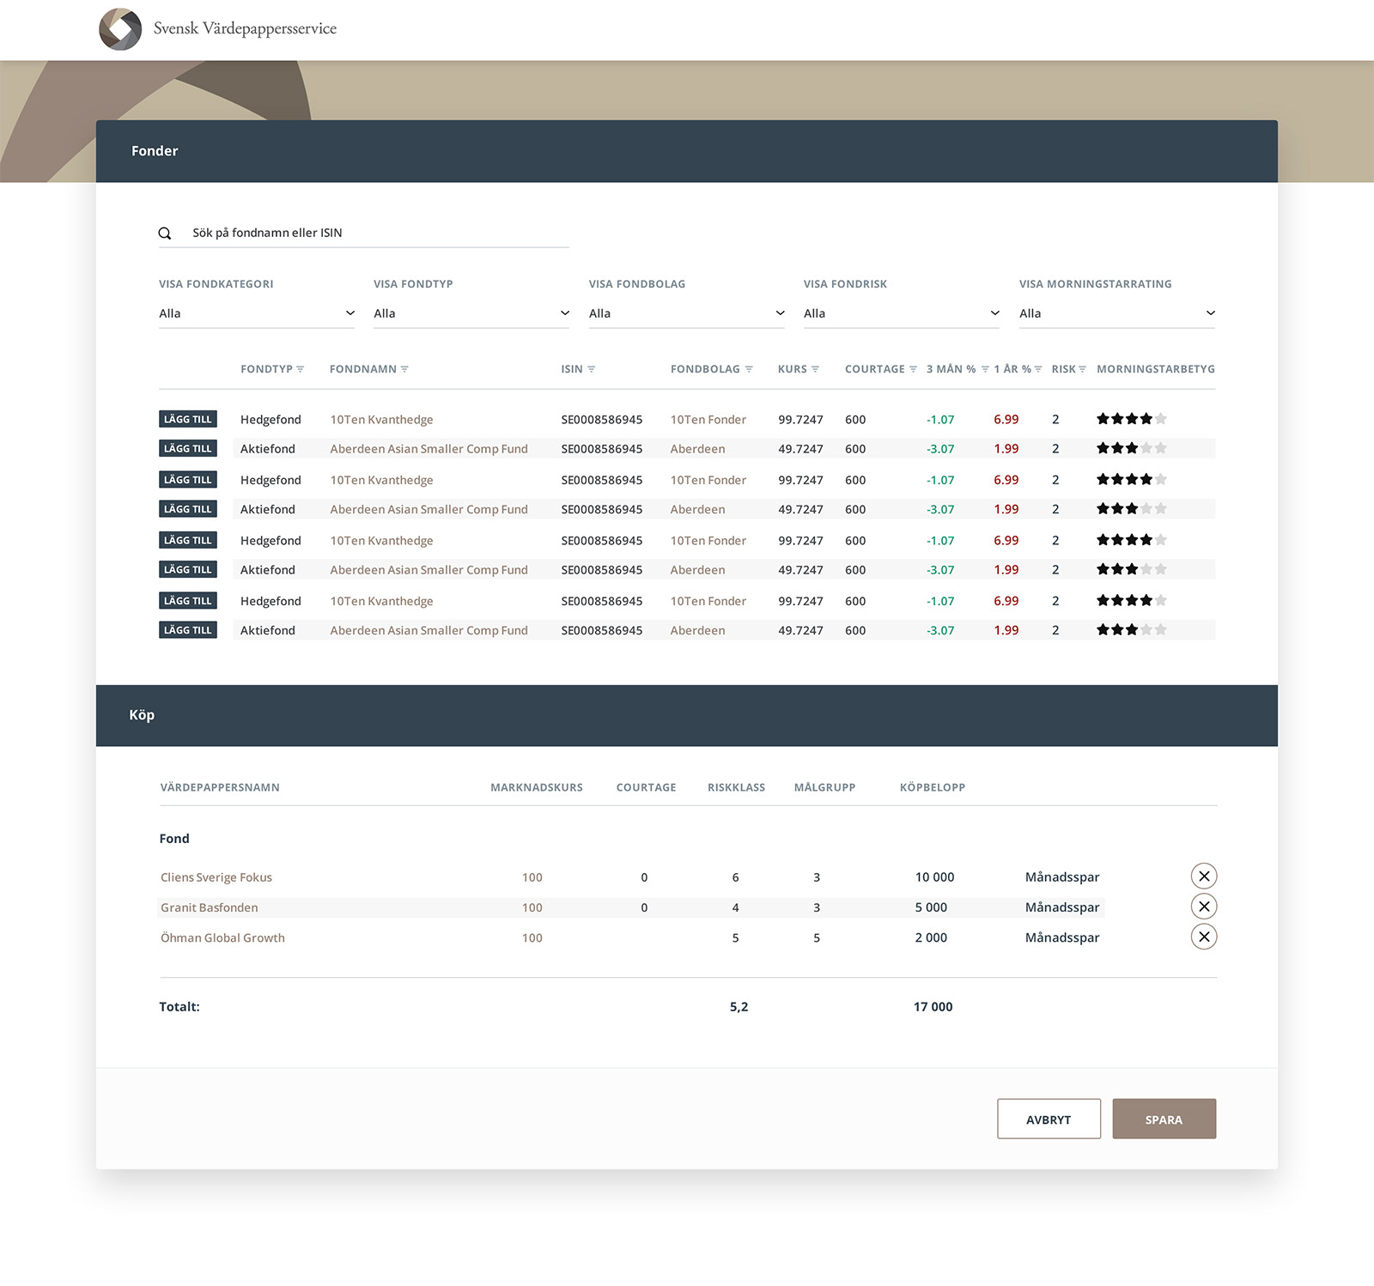The image size is (1374, 1286).
Task: Click sort icon next to FONDBOLAG
Action: coord(749,369)
